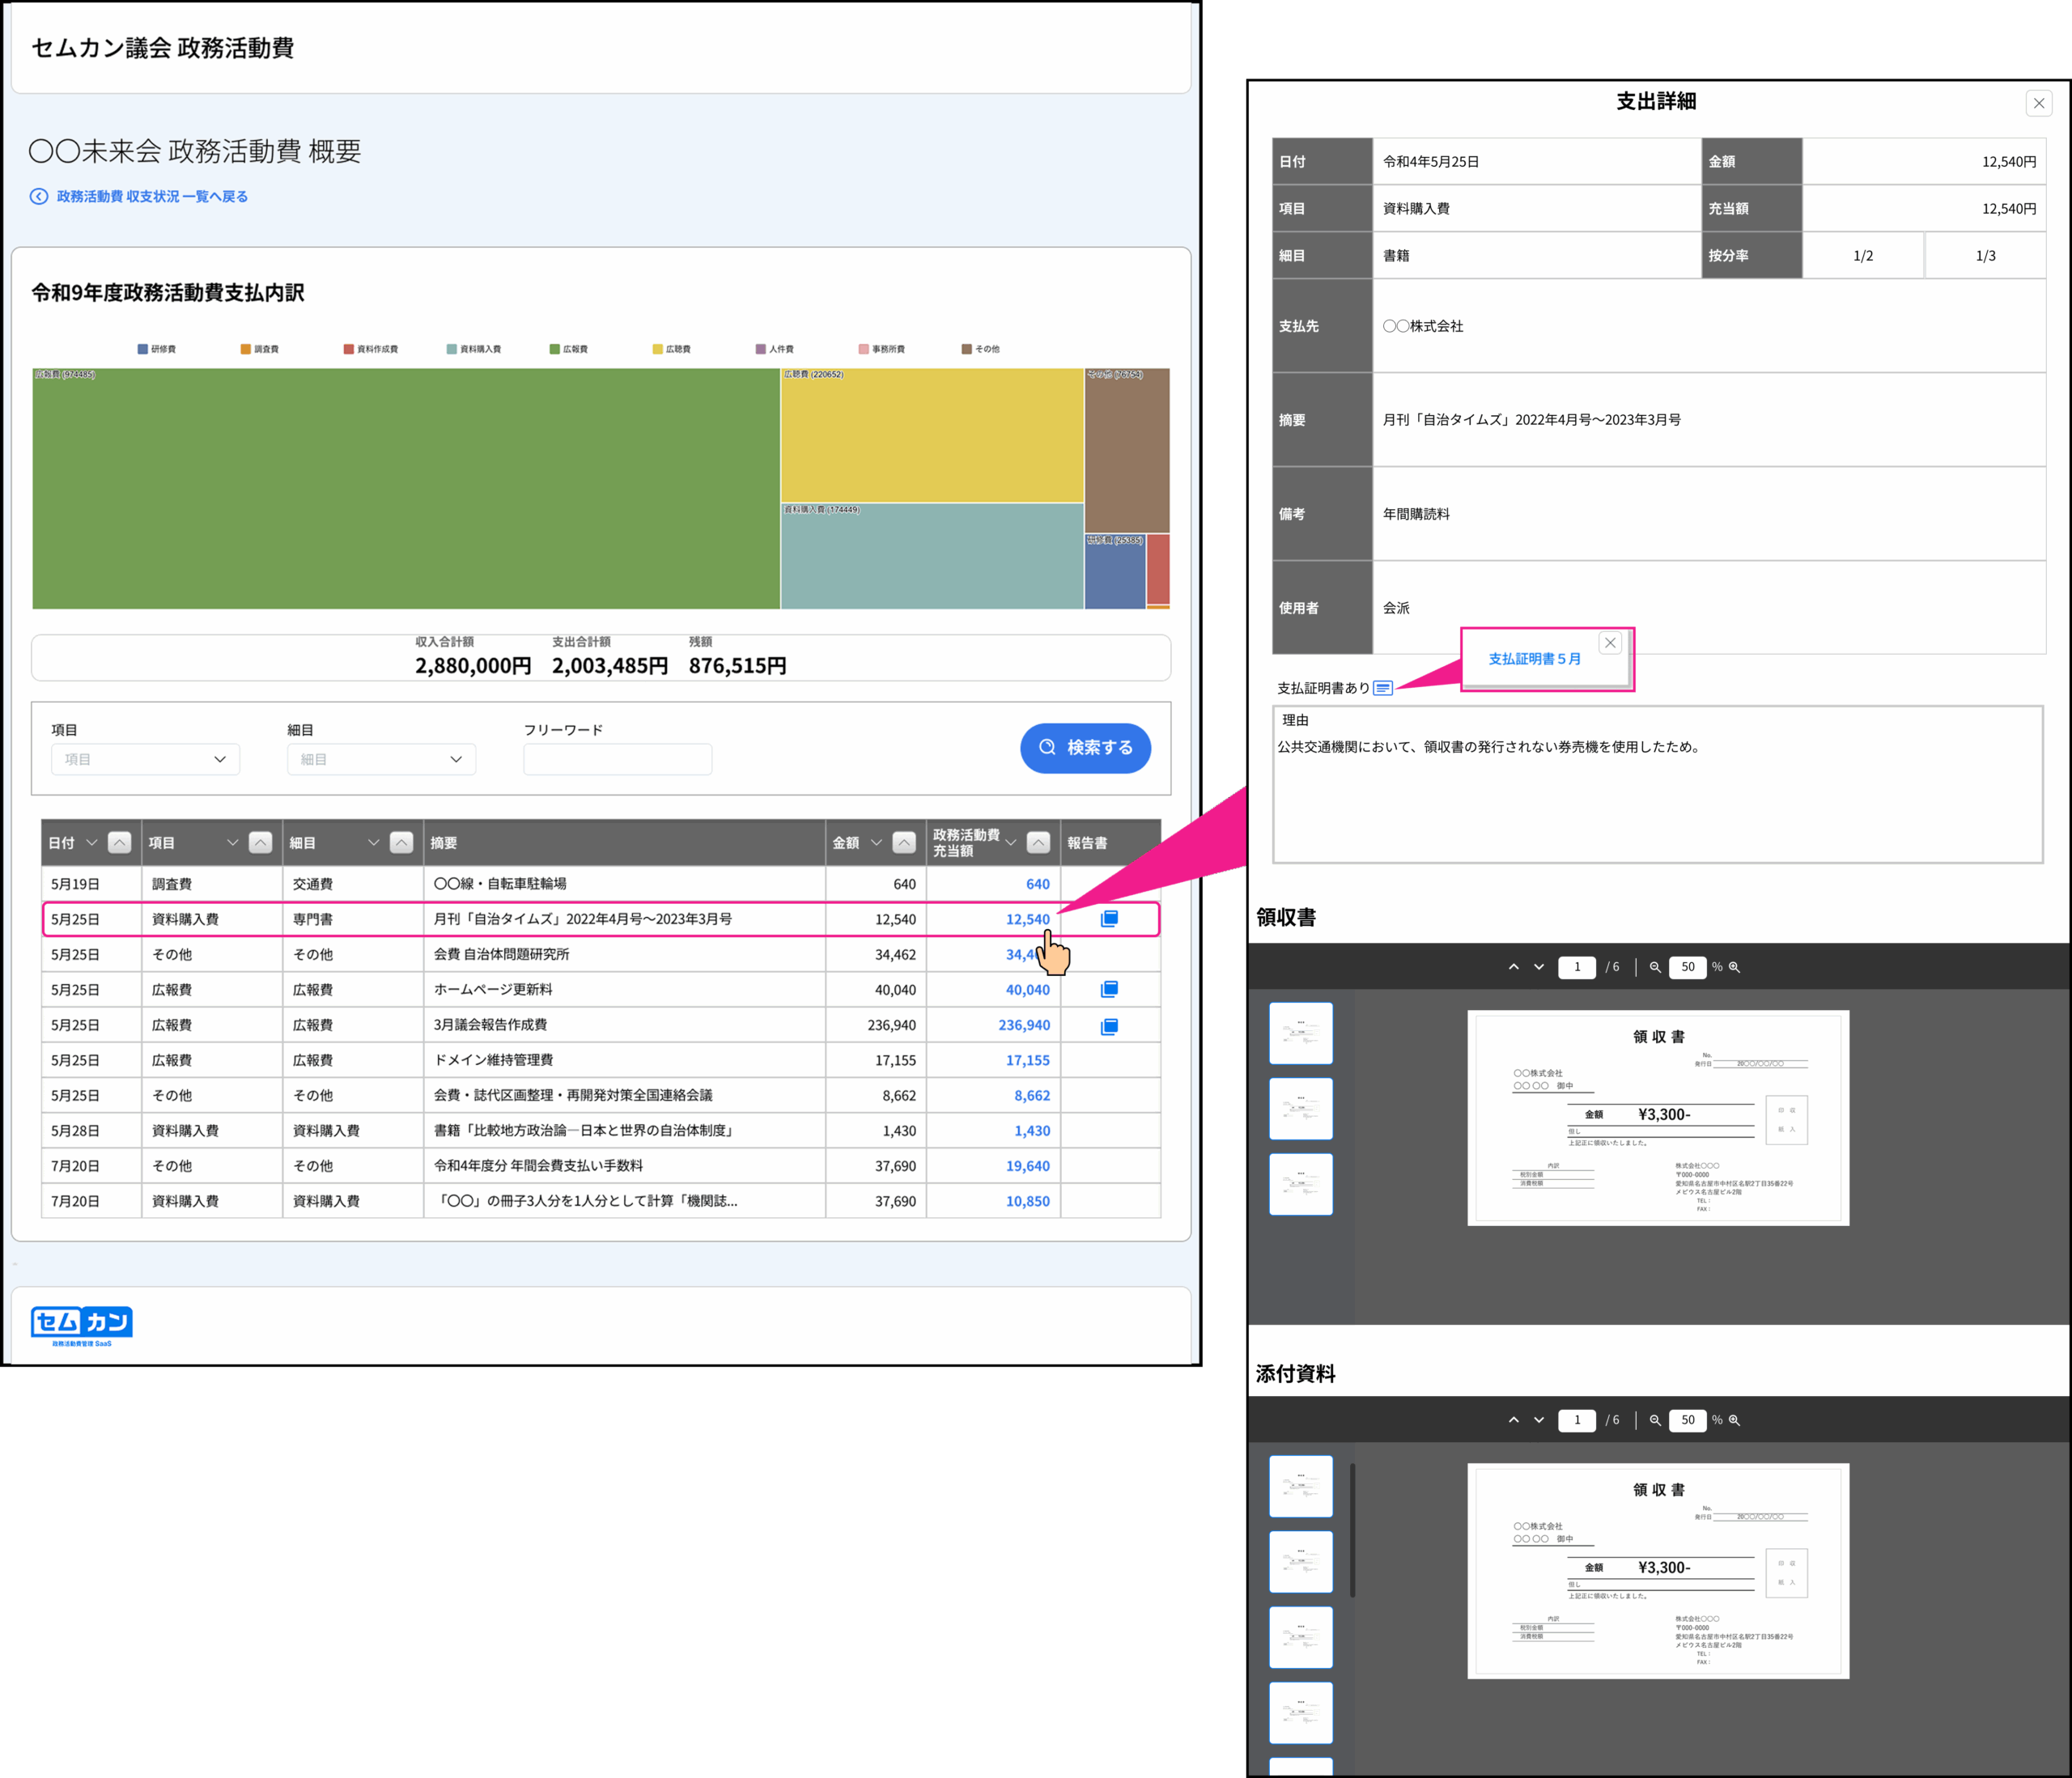The image size is (2072, 1778).
Task: Open the 細目 filter dropdown
Action: point(381,759)
